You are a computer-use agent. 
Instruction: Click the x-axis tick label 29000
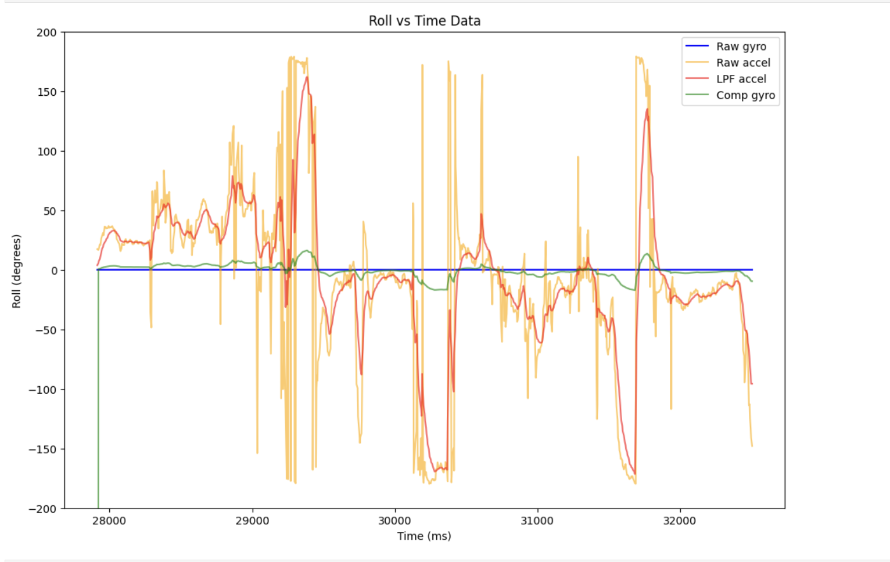coord(252,521)
